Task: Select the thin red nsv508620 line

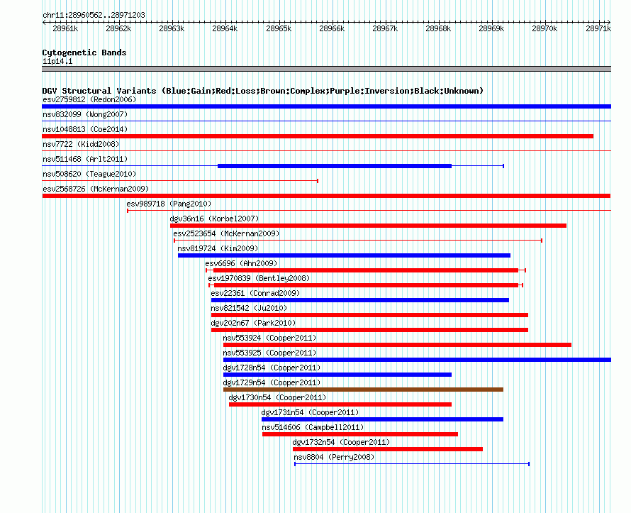Action: 180,181
